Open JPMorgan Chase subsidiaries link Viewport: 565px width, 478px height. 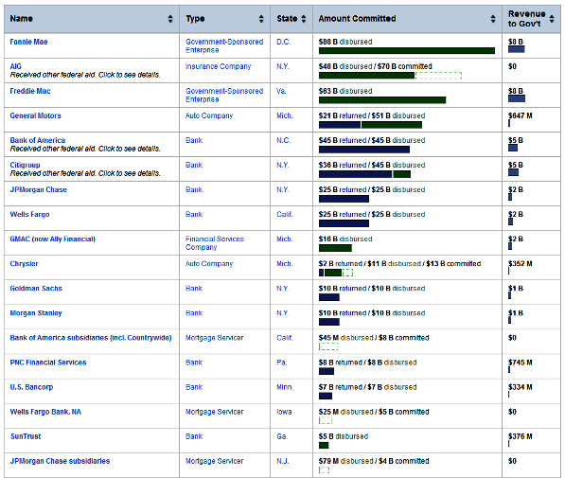coord(60,461)
